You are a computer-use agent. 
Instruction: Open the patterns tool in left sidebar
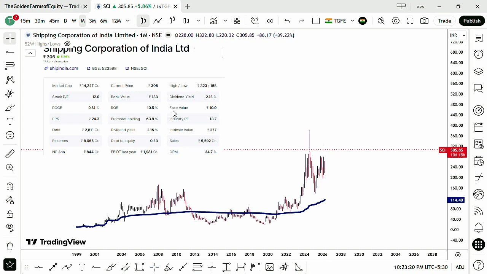coord(10,80)
